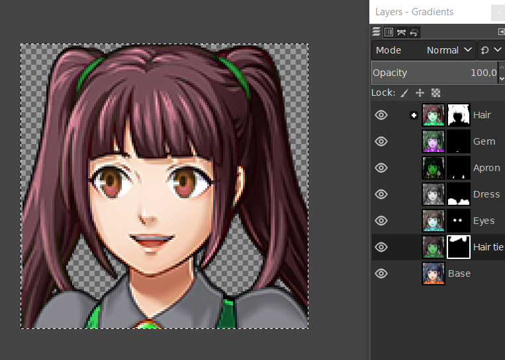Screen dimensions: 505x360
Task: Toggle visibility of the Hair tie layer
Action: point(381,247)
